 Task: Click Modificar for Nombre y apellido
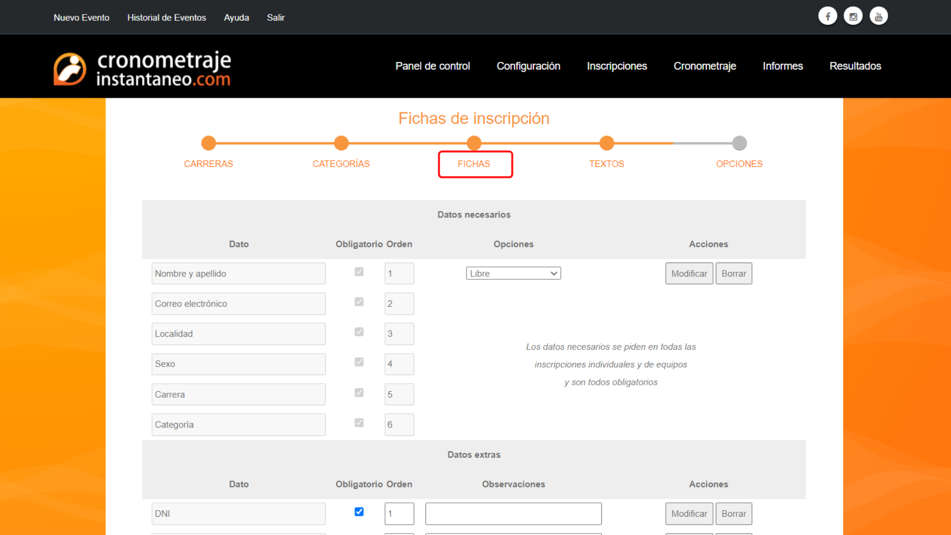point(689,273)
